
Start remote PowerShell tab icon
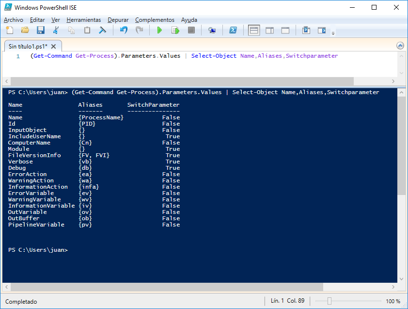click(x=212, y=30)
